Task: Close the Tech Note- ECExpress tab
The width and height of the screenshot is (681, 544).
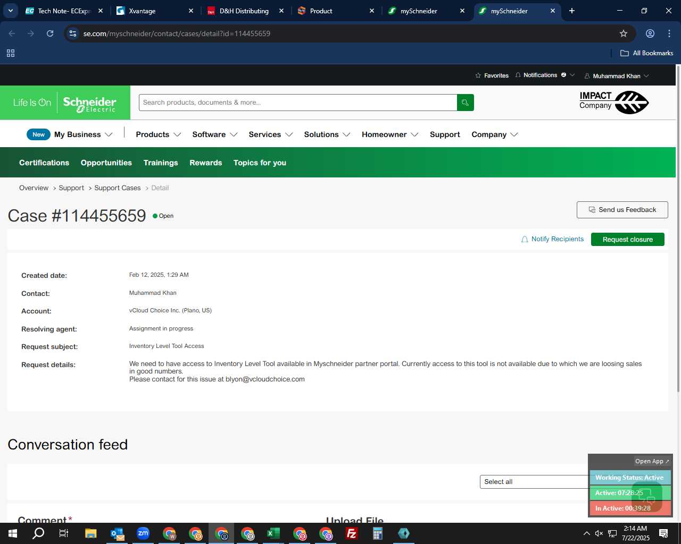Action: (101, 11)
